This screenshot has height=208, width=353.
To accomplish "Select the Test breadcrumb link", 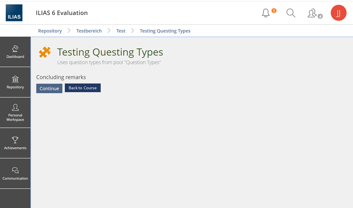I will (x=121, y=31).
